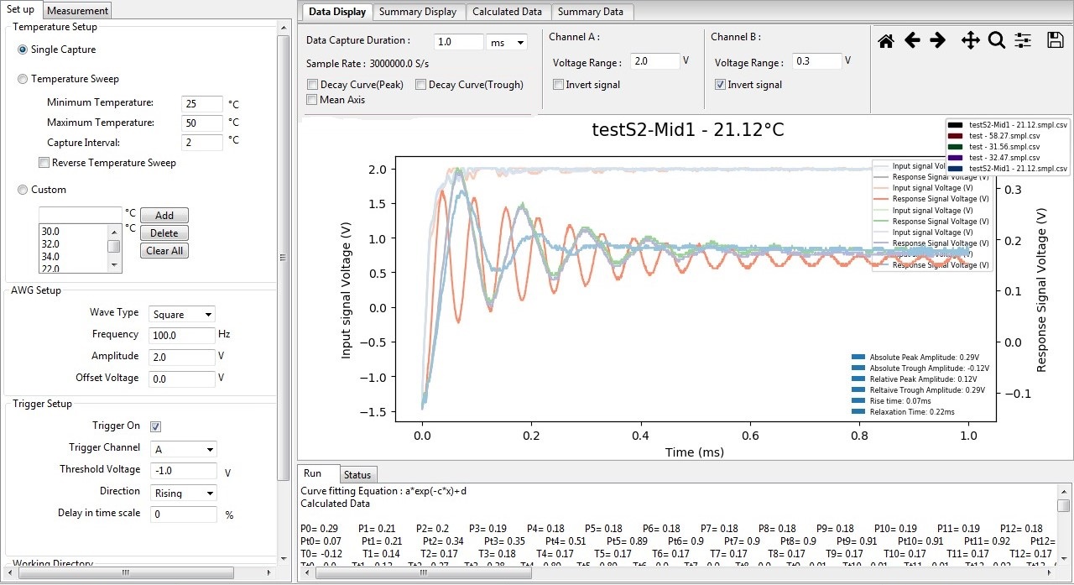The height and width of the screenshot is (585, 1074).
Task: Select the Pan move tool icon
Action: tap(970, 41)
